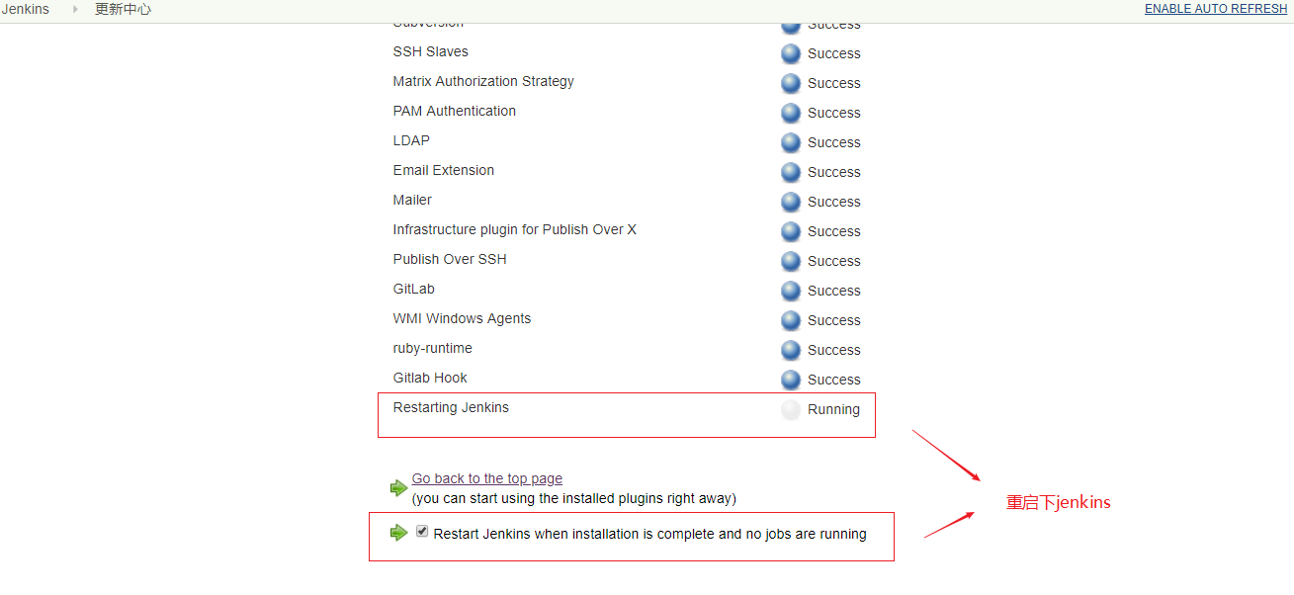Click the status ball for Email Extension
The height and width of the screenshot is (595, 1294).
[791, 172]
